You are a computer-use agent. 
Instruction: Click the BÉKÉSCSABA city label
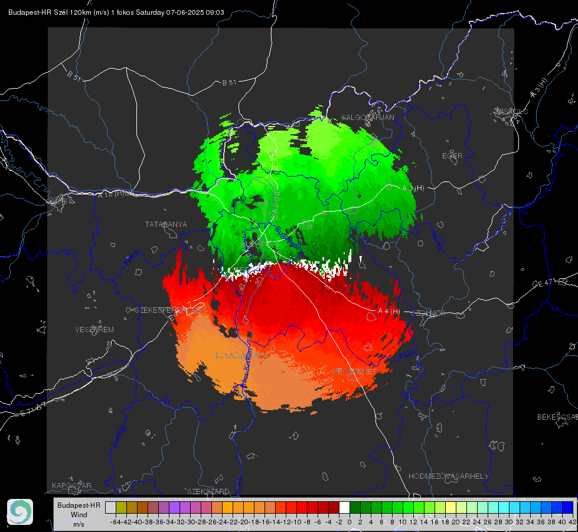[557, 417]
